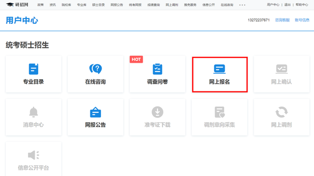The height and width of the screenshot is (176, 314).
Task: Open 硕士目录 in the top navigation
Action: click(x=98, y=5)
